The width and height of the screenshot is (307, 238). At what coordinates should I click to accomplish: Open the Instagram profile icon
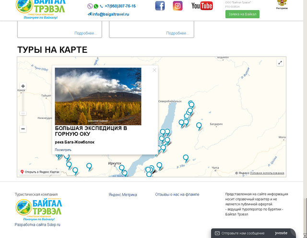[x=177, y=6]
